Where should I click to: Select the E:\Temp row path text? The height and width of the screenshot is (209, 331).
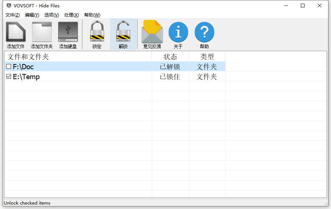(x=26, y=77)
